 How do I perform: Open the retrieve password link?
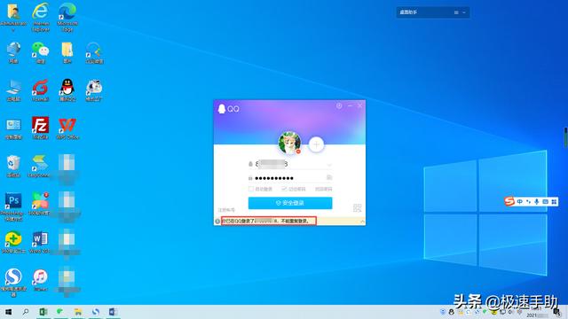click(323, 189)
